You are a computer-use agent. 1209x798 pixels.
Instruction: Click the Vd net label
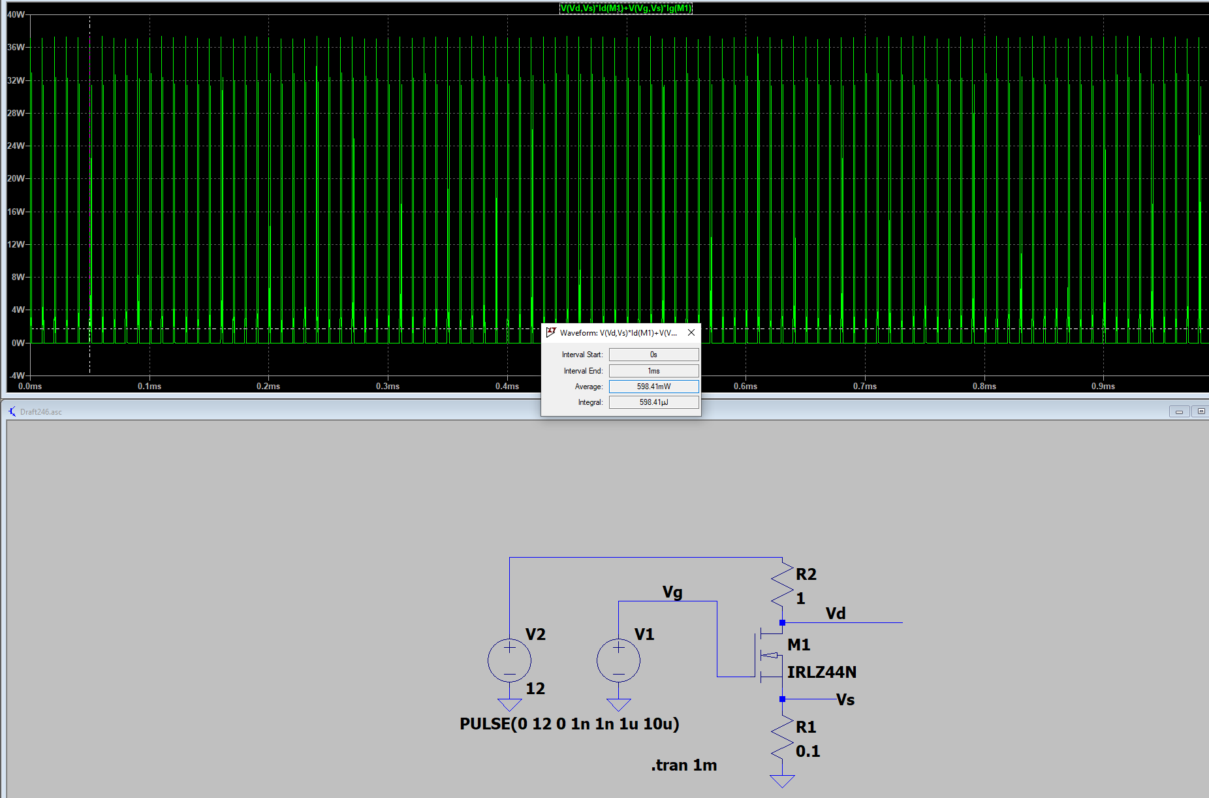coord(836,614)
